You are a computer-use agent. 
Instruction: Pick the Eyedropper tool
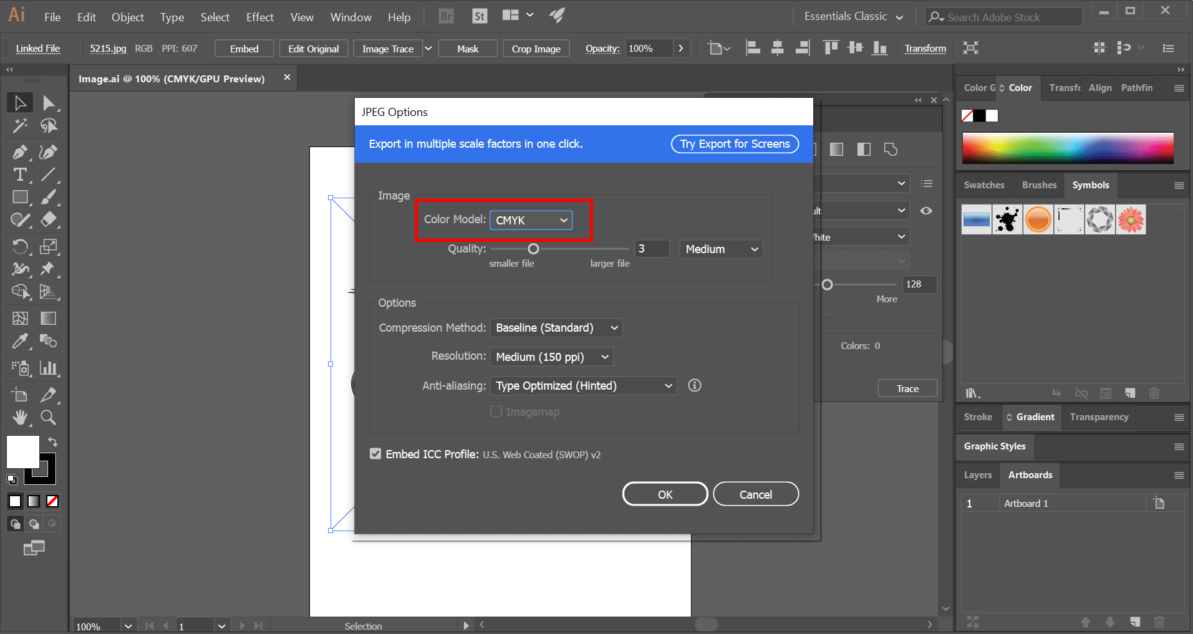pyautogui.click(x=19, y=341)
